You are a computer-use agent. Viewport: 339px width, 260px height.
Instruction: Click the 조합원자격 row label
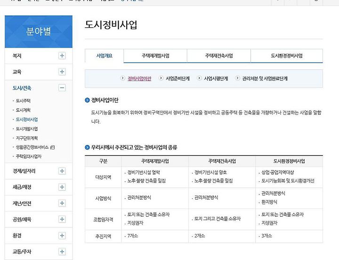tap(103, 219)
